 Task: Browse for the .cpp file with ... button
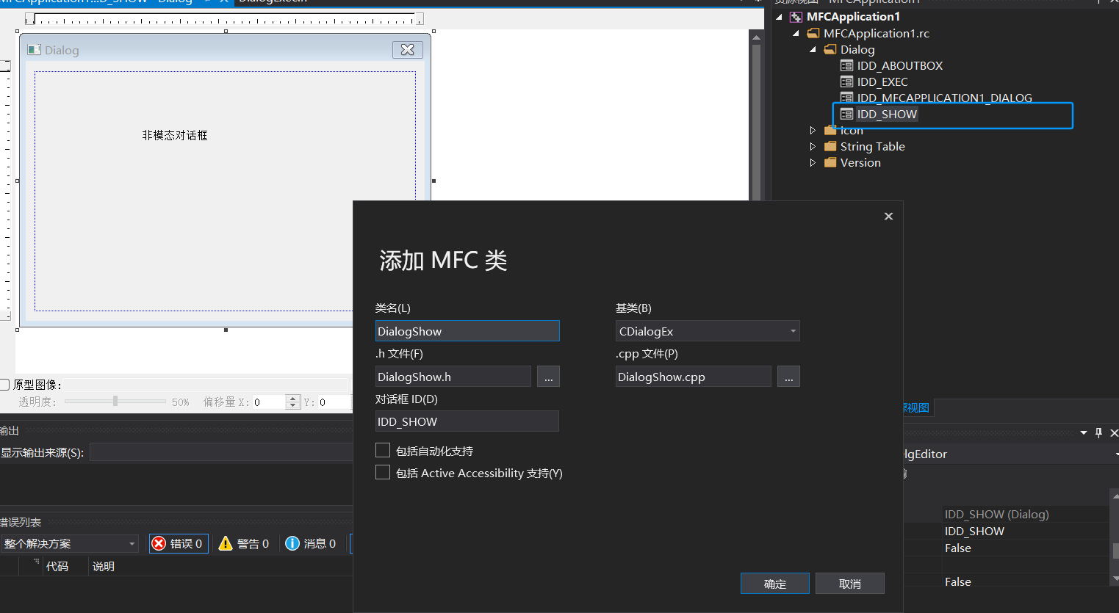tap(788, 377)
